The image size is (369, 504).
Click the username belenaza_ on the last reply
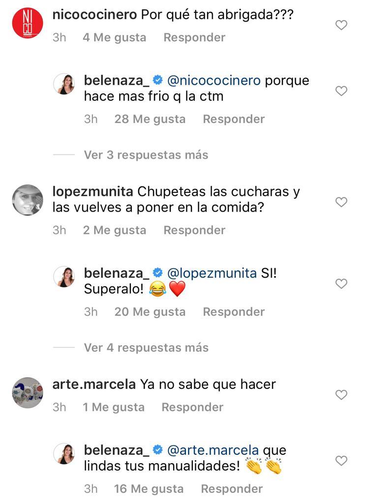point(119,449)
